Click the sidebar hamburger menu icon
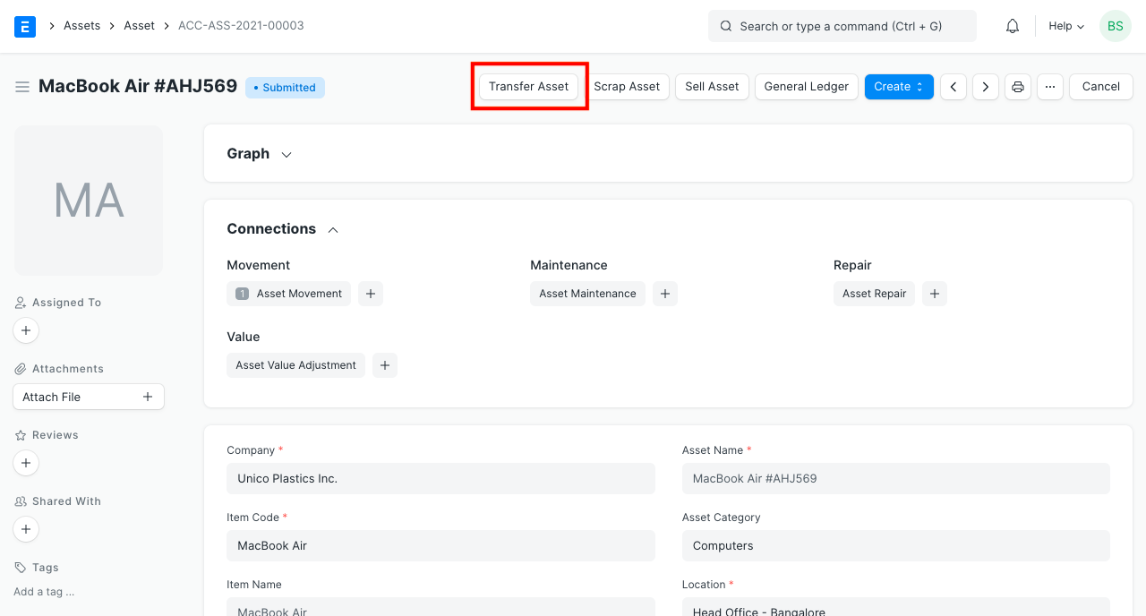 tap(22, 86)
